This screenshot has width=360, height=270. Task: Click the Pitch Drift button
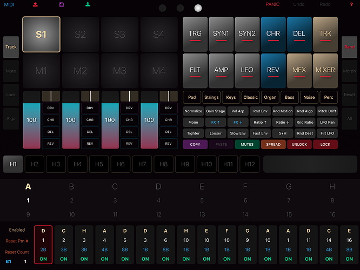point(327,111)
